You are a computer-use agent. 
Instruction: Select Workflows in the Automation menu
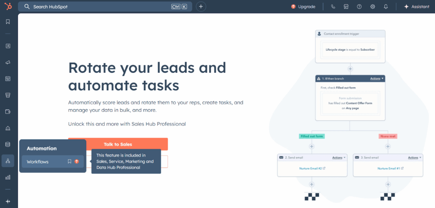pyautogui.click(x=38, y=161)
